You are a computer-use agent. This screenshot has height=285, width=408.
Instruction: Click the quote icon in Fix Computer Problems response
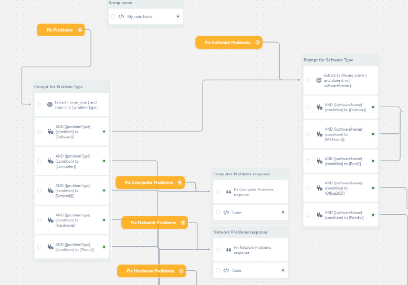click(x=228, y=192)
